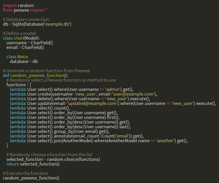Click the annotate(email_count=Count) lambda line
Image resolution: width=219 pixels, height=183 pixels.
click(77, 136)
